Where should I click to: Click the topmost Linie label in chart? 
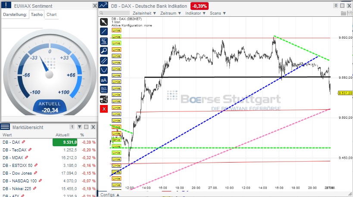[116, 30]
